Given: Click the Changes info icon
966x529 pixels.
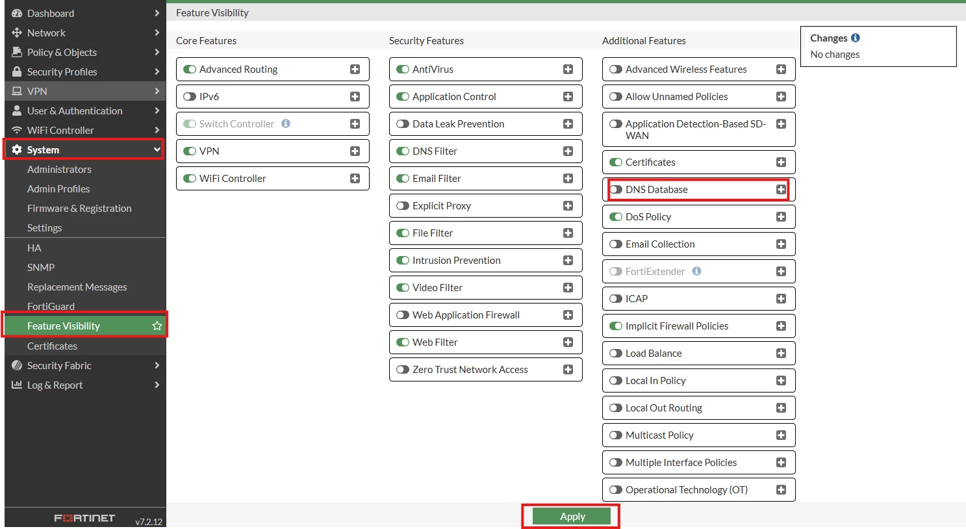Looking at the screenshot, I should tap(856, 38).
